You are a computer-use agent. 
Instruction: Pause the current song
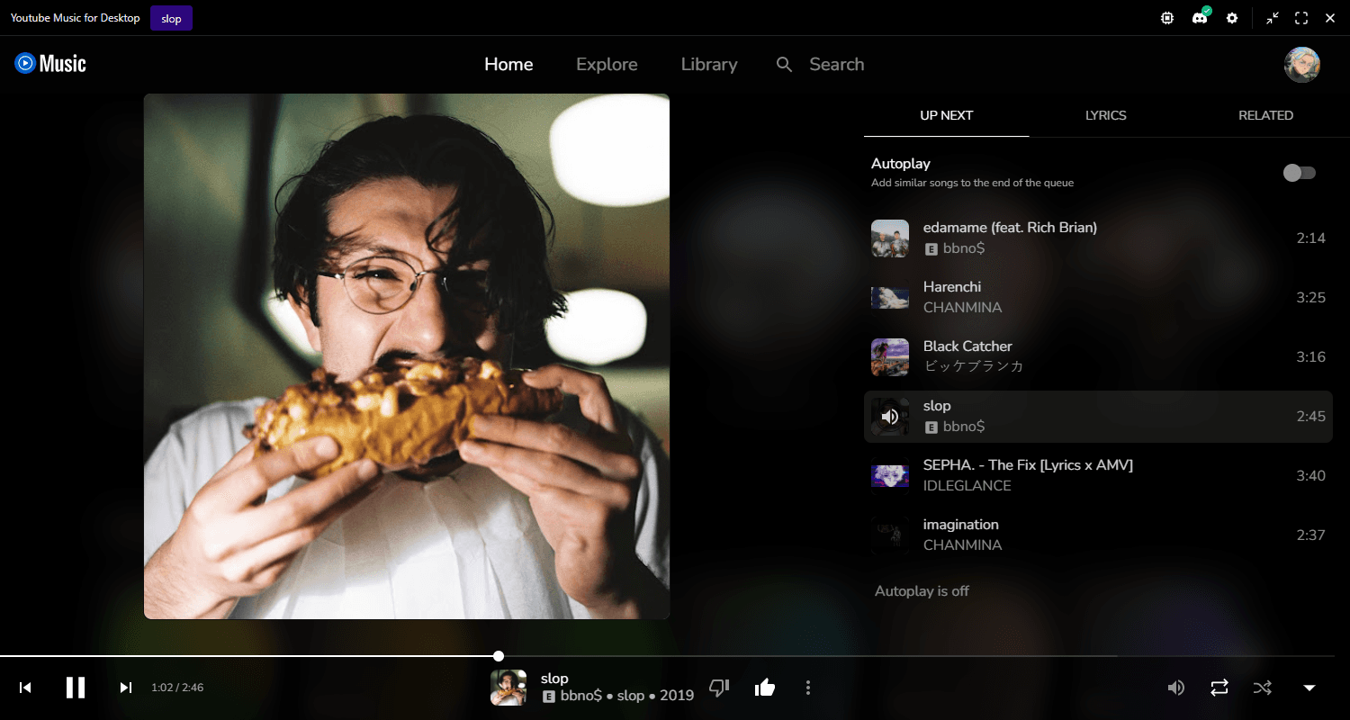point(76,688)
